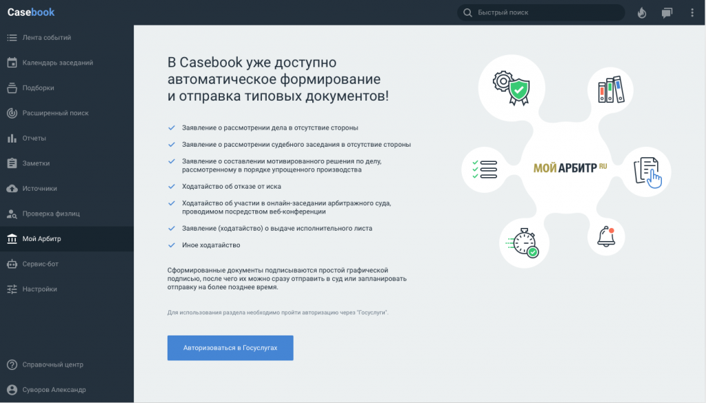The width and height of the screenshot is (706, 403).
Task: Open Проверка физлиц section
Action: pos(67,214)
